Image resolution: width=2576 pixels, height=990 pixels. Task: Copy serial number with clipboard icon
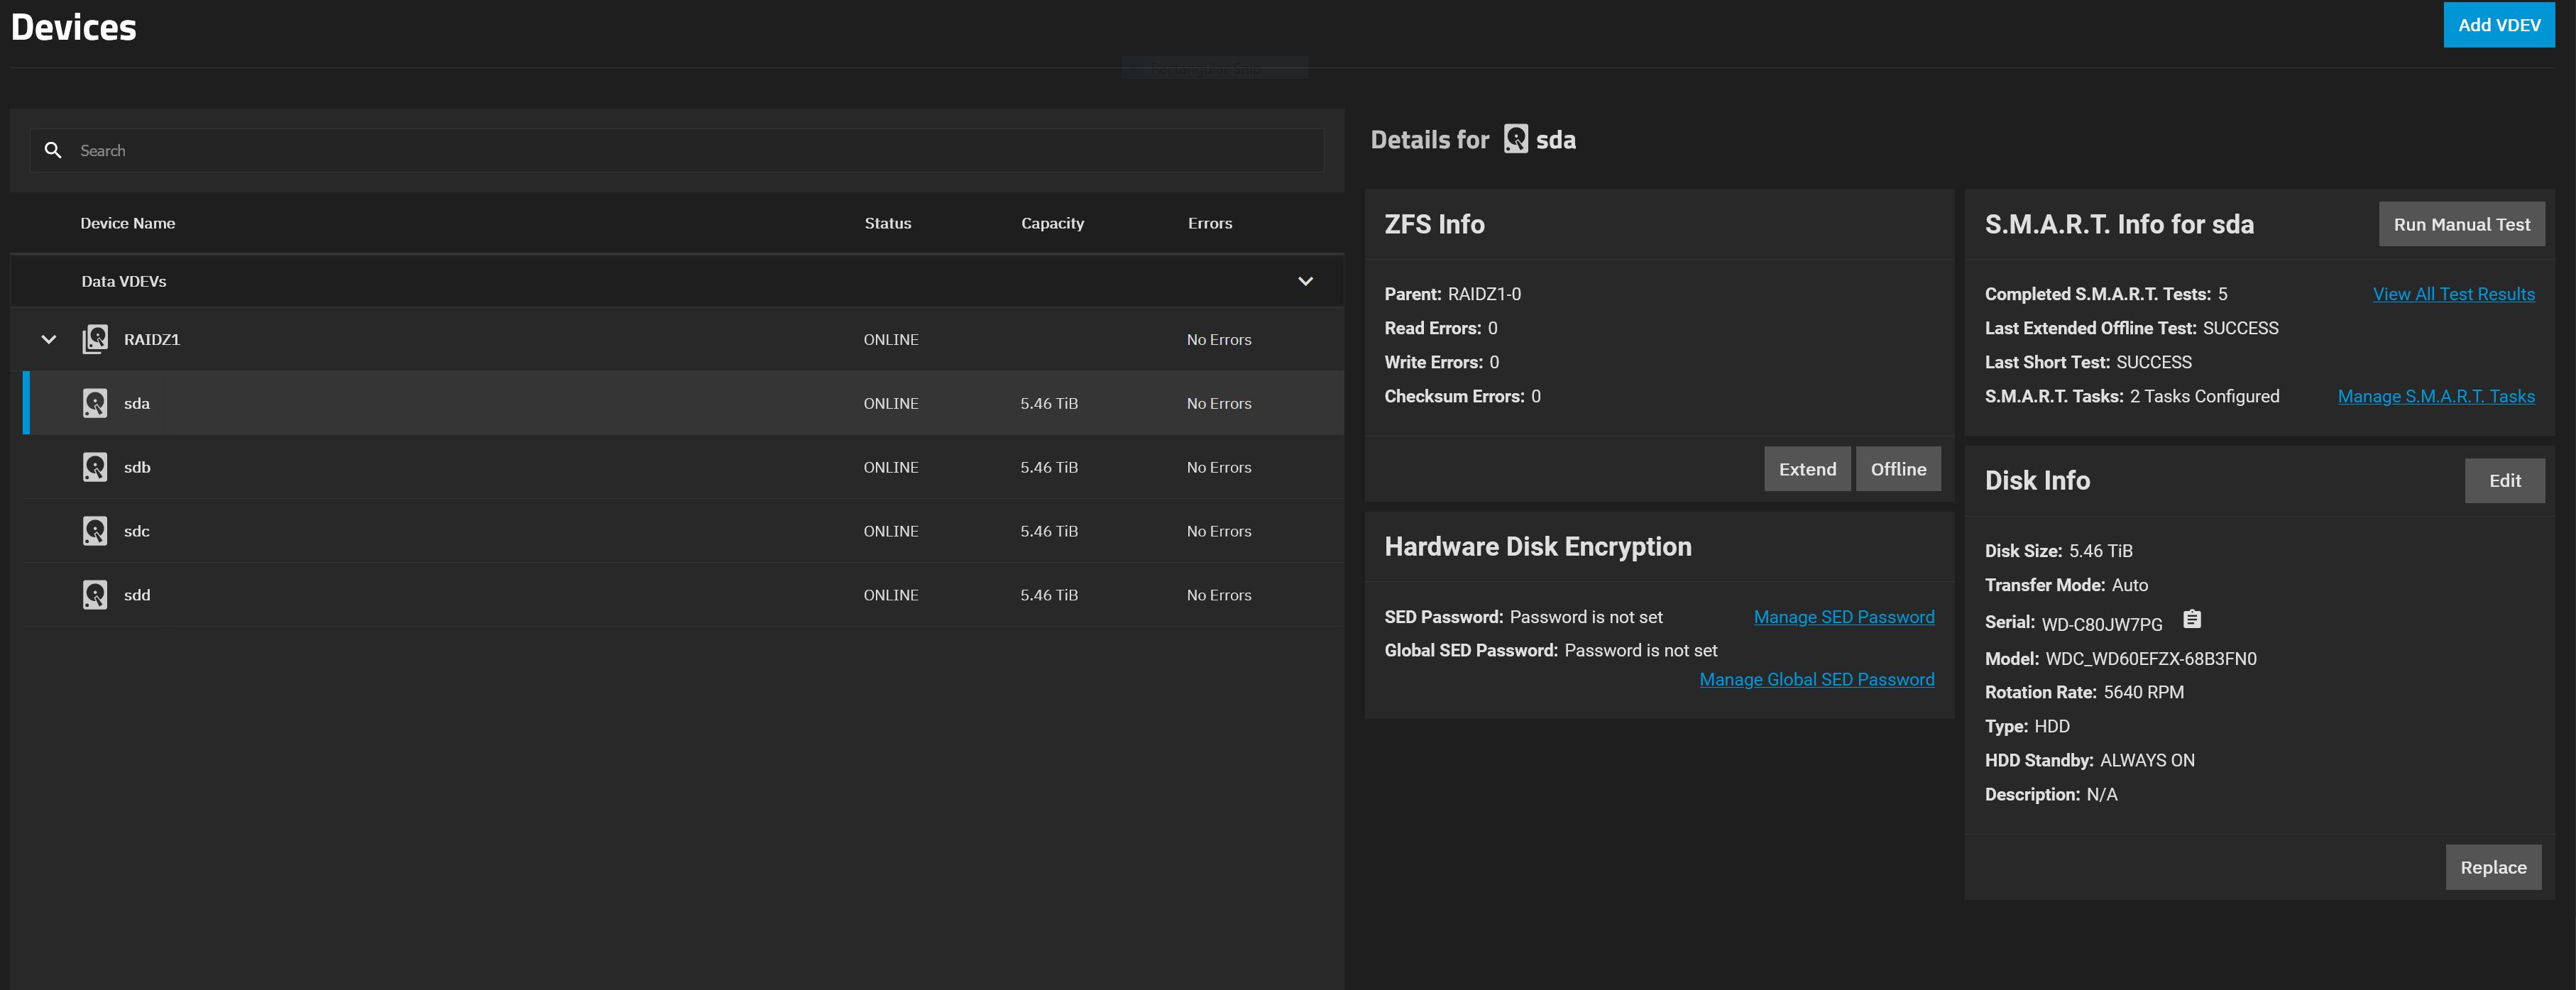pyautogui.click(x=2191, y=620)
